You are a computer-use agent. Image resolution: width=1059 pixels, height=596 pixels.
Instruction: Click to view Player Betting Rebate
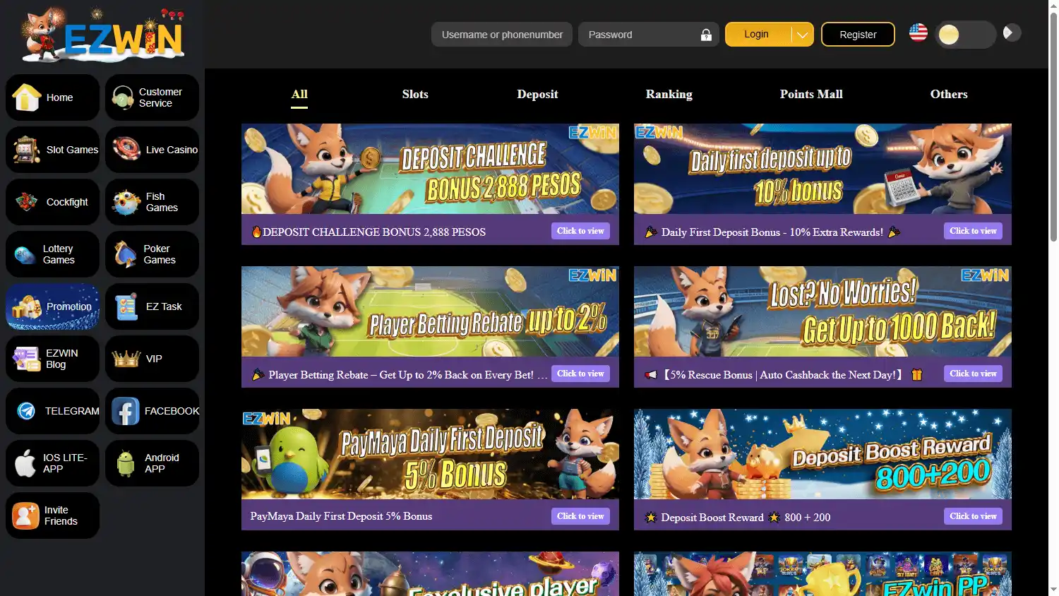[580, 374]
